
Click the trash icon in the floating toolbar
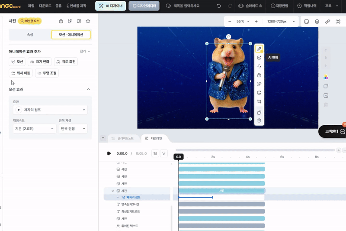click(x=259, y=120)
